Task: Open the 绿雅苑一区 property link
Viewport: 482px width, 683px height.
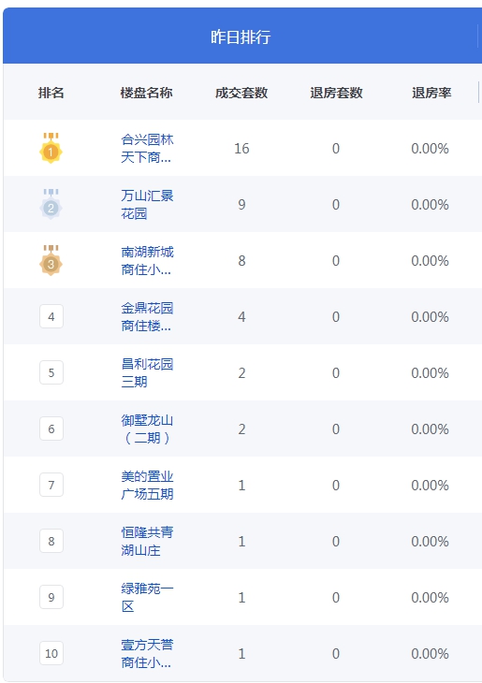Action: [x=147, y=597]
